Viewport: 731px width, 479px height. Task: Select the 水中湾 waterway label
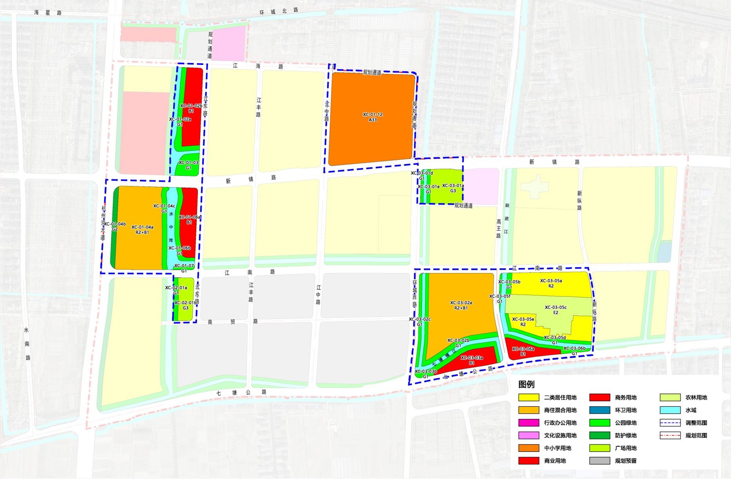tap(171, 227)
